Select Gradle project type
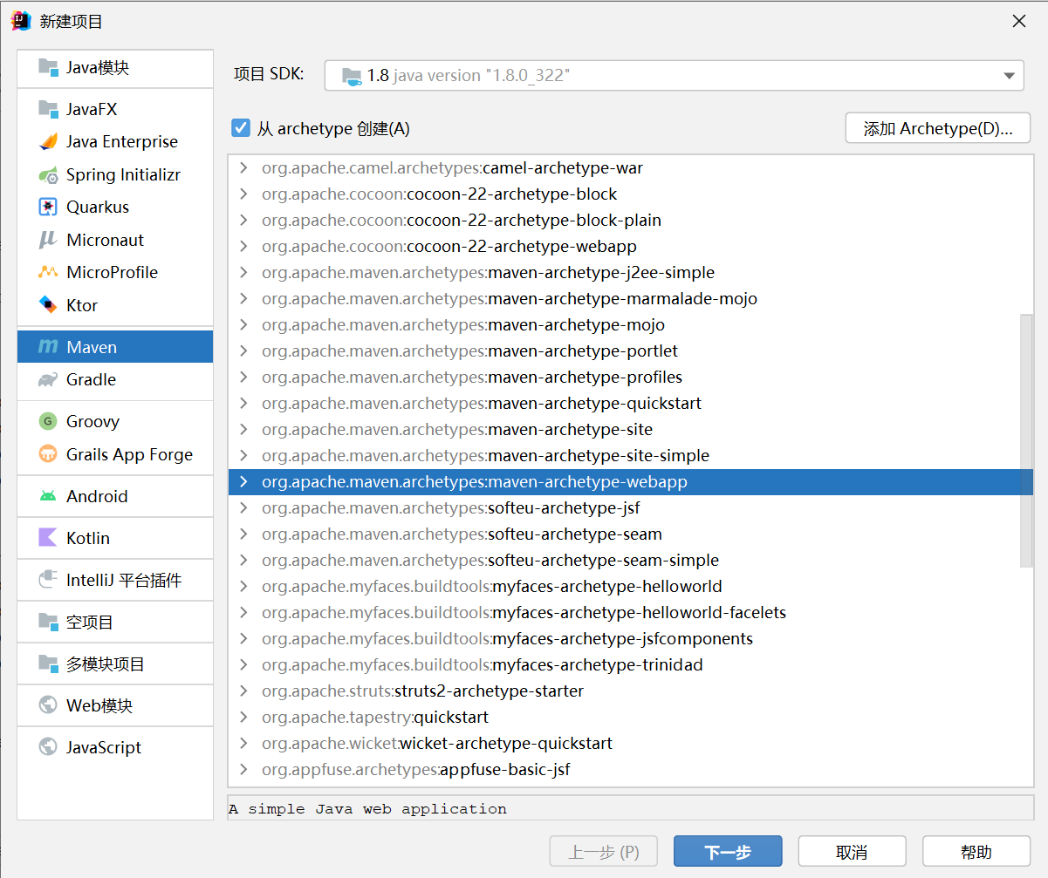 [115, 379]
